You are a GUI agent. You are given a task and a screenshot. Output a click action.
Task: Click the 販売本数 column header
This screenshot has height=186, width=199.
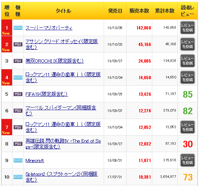[139, 11]
